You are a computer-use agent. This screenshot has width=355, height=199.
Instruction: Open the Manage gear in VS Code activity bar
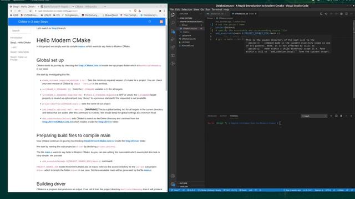(x=173, y=184)
